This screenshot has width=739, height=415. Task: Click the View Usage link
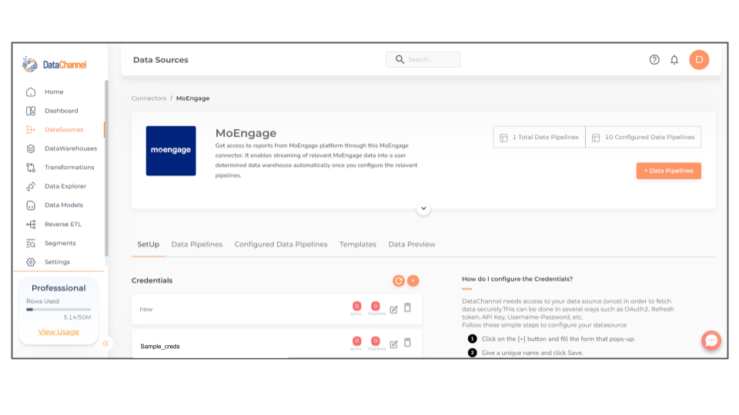pyautogui.click(x=59, y=332)
